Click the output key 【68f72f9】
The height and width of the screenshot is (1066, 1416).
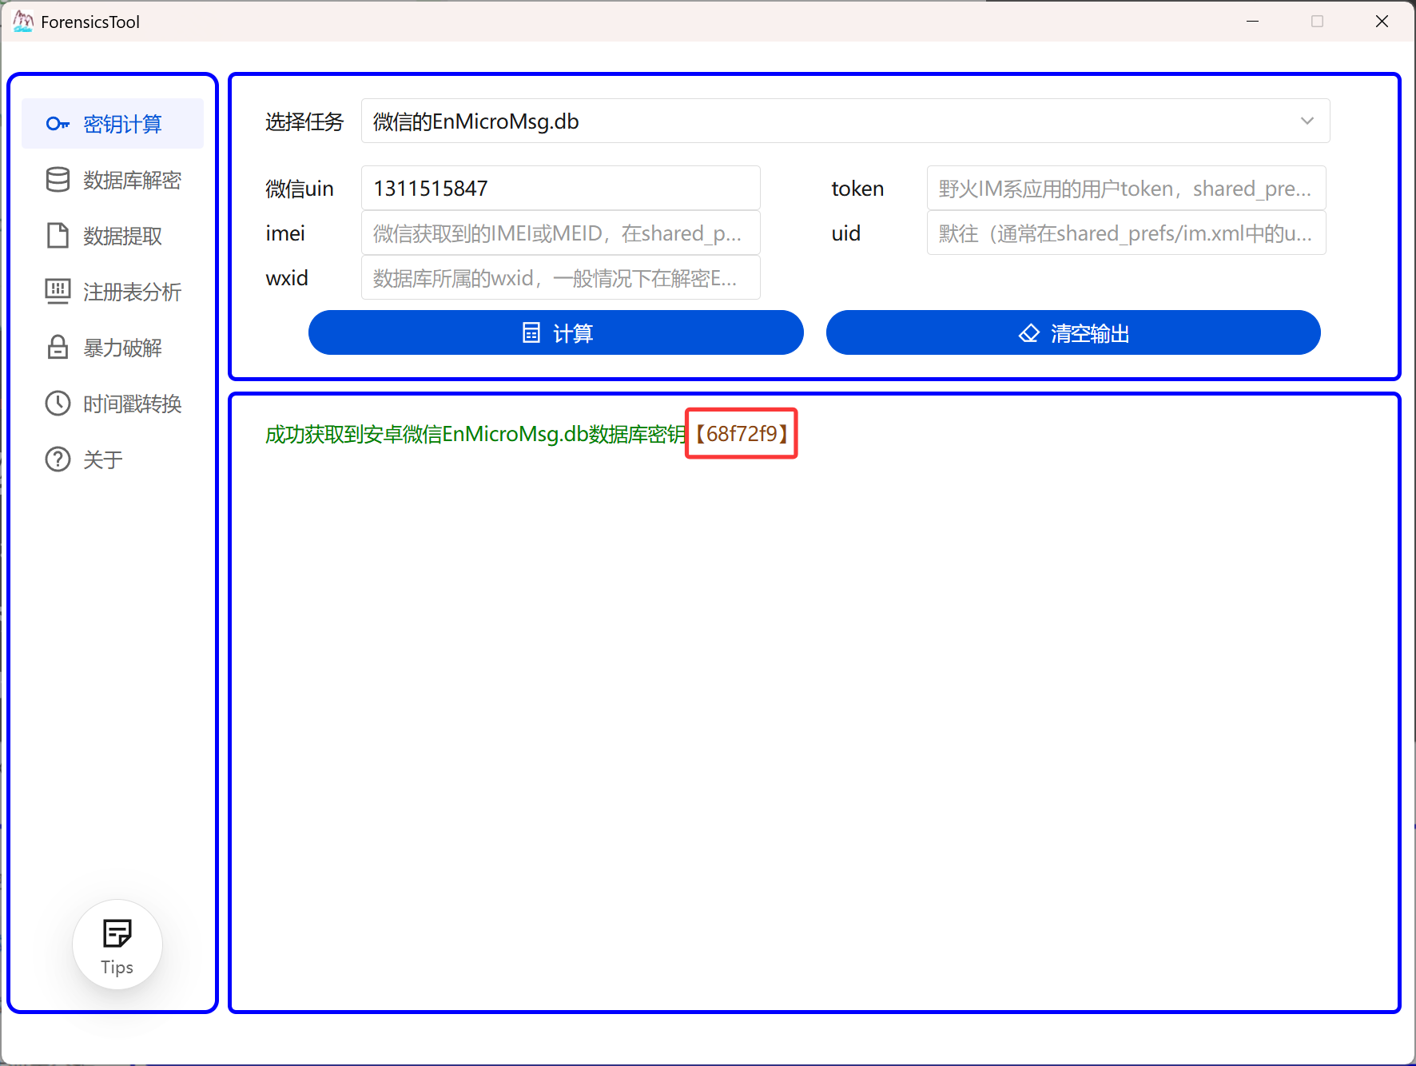point(742,434)
